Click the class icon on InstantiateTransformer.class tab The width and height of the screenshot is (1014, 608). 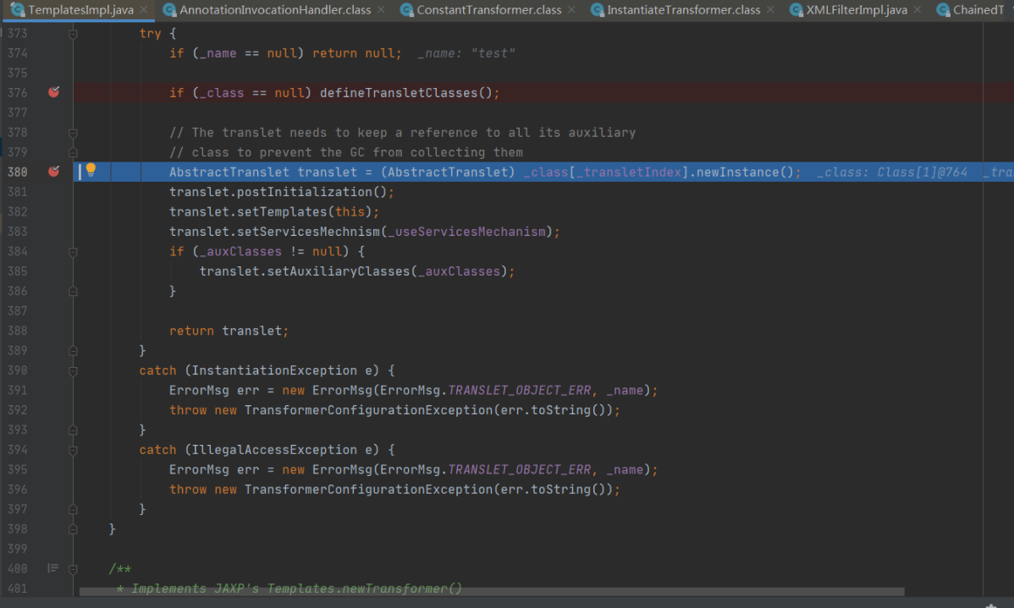coord(597,9)
